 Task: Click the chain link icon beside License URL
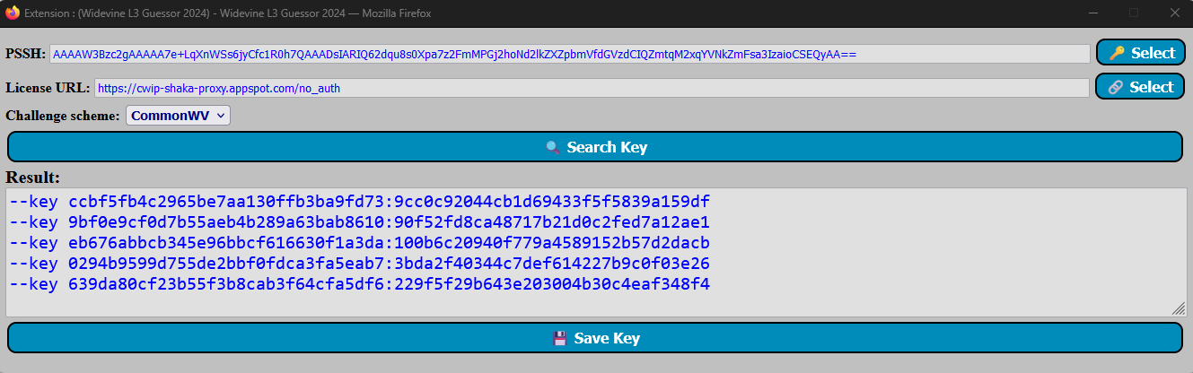point(1116,87)
